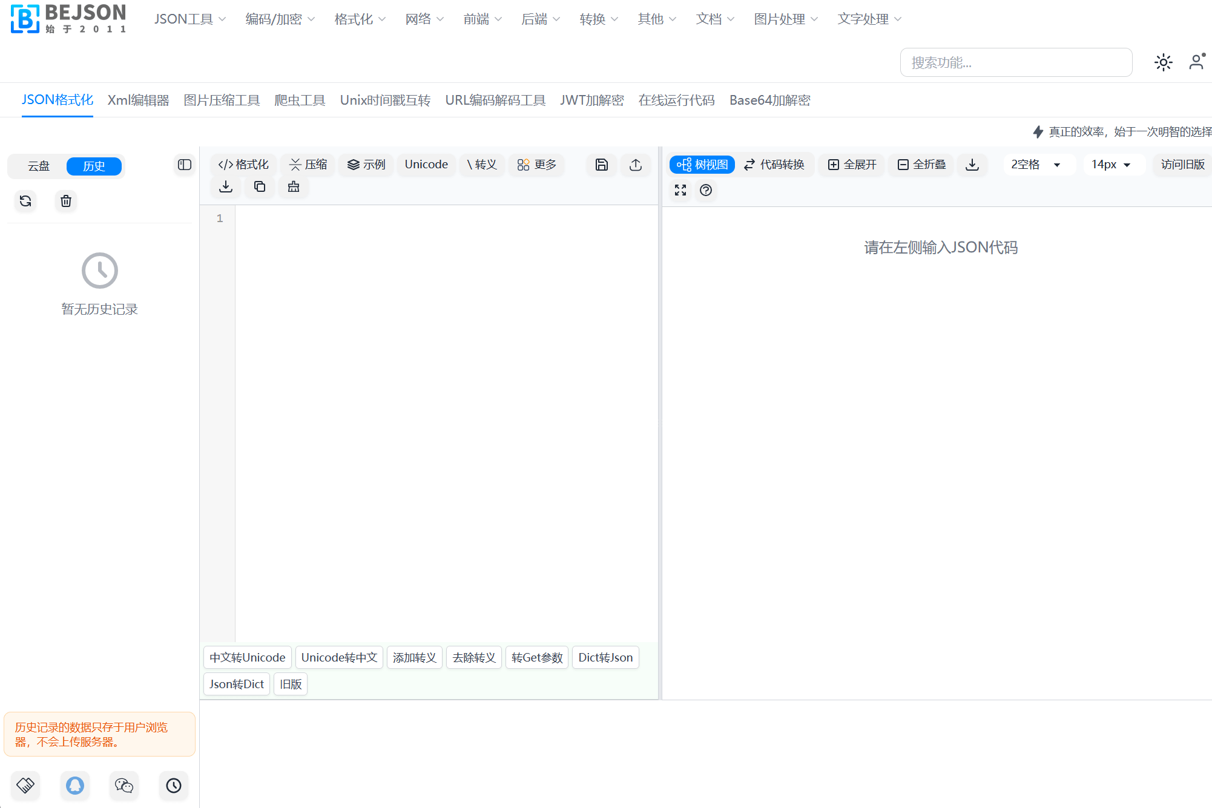The image size is (1212, 808).
Task: Open the Unix时间戳互转 tab
Action: [384, 100]
